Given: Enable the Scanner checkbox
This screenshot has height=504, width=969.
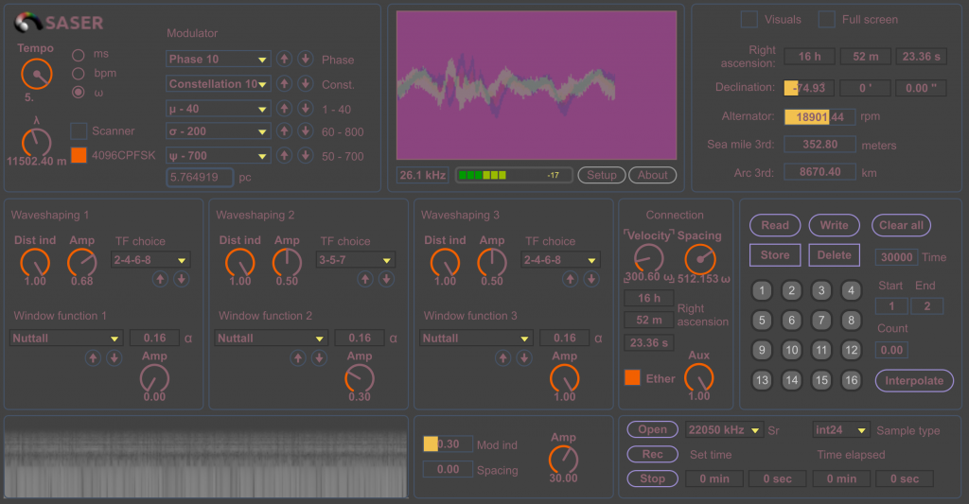Looking at the screenshot, I should (x=79, y=131).
